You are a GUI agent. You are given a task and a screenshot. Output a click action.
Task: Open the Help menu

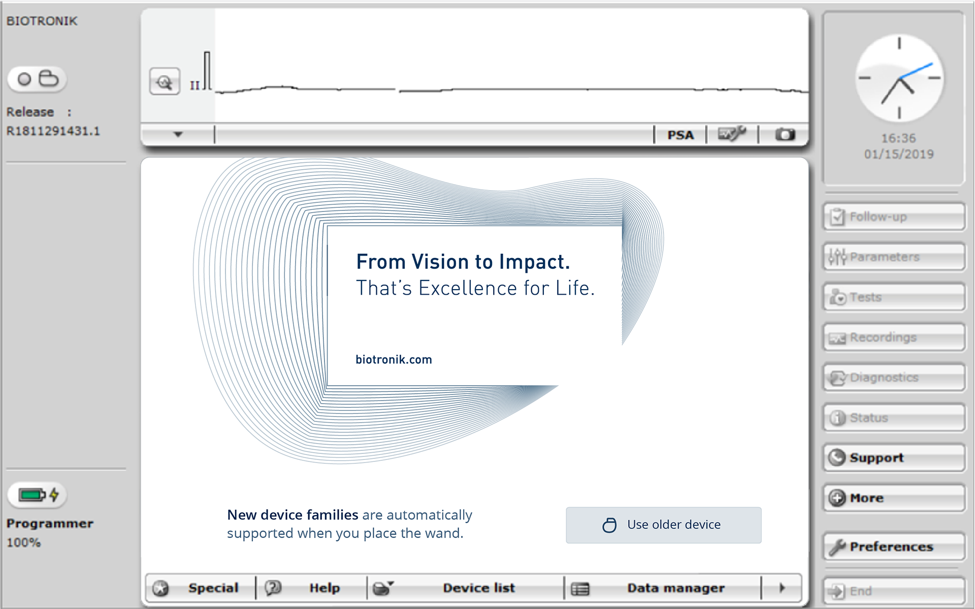[x=311, y=588]
